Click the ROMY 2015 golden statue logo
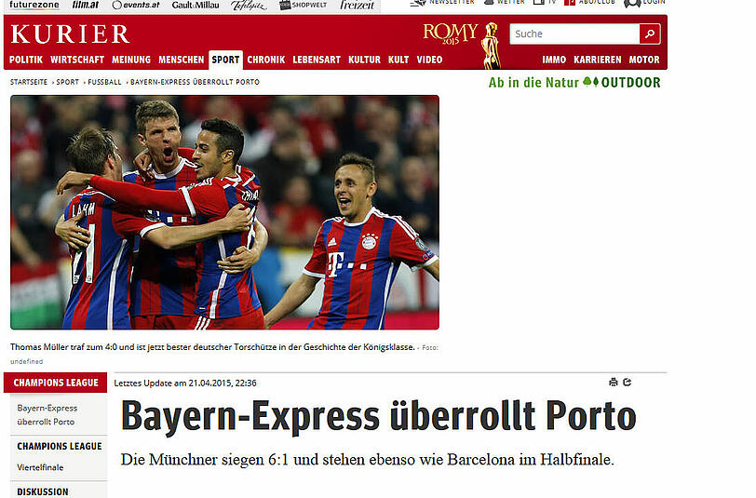This screenshot has width=756, height=498. point(462,45)
